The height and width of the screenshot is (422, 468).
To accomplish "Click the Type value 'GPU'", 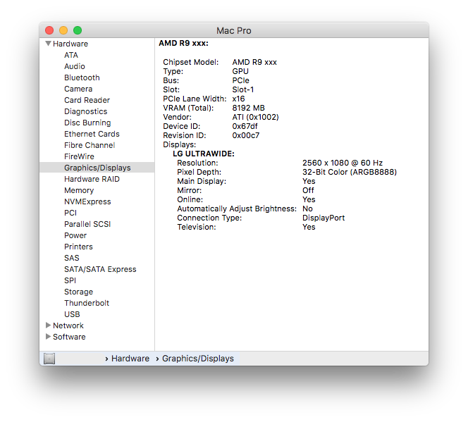I will point(240,72).
